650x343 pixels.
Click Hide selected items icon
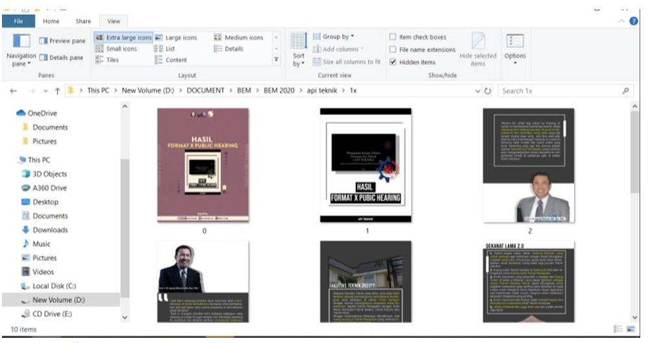(x=478, y=43)
